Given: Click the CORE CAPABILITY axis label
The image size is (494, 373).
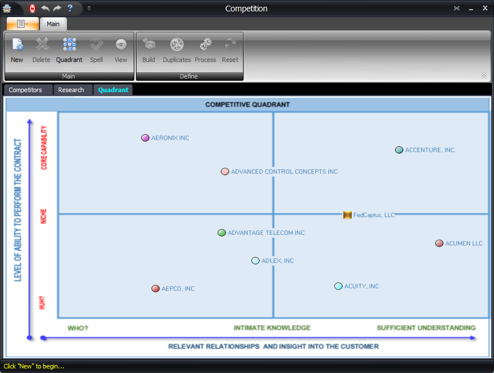Looking at the screenshot, I should point(44,148).
